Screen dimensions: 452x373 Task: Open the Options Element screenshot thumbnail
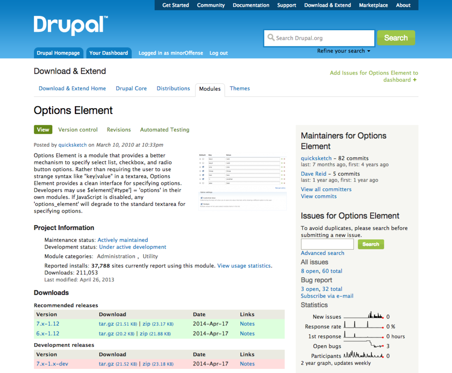[x=242, y=182]
